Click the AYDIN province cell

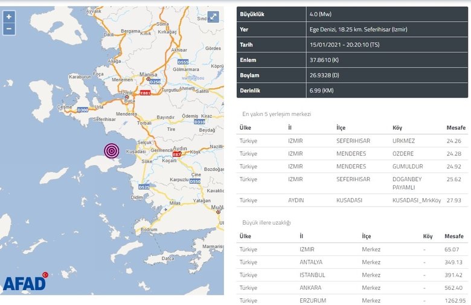tap(296, 200)
